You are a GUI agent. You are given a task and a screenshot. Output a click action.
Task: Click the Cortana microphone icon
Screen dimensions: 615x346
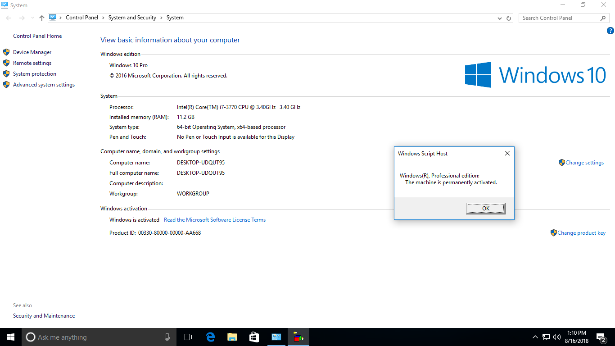point(167,337)
